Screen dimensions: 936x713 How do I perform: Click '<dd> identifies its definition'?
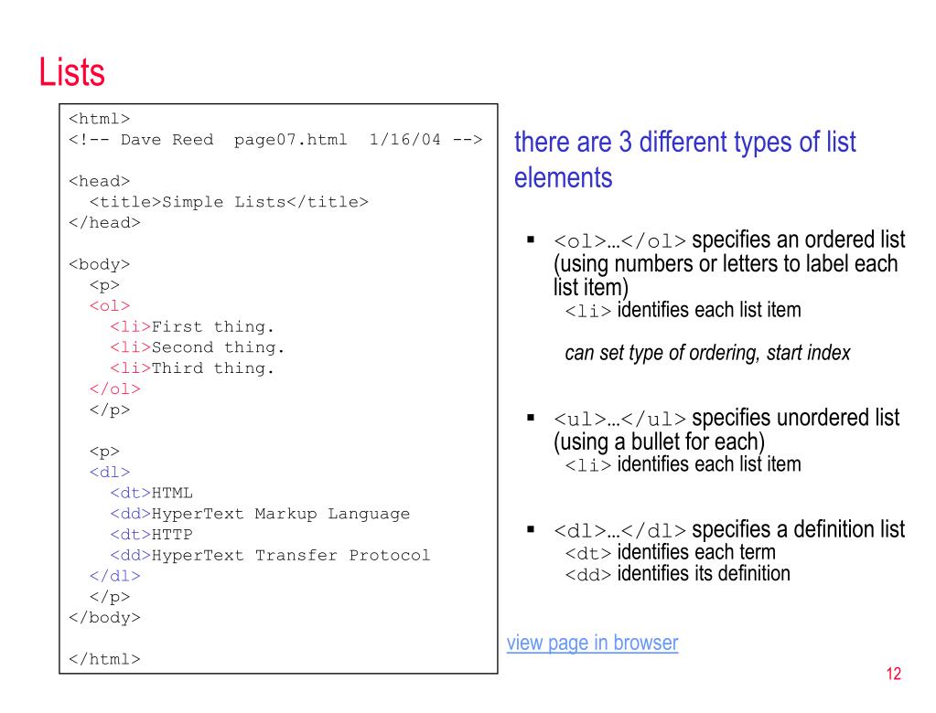click(677, 573)
